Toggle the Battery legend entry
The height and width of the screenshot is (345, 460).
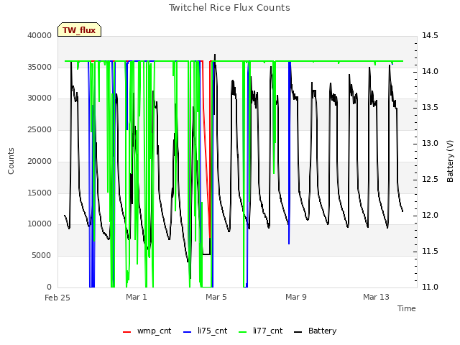tap(316, 331)
